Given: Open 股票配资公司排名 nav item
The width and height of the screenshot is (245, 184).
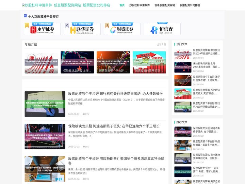Looking at the screenshot, I should click(190, 5).
